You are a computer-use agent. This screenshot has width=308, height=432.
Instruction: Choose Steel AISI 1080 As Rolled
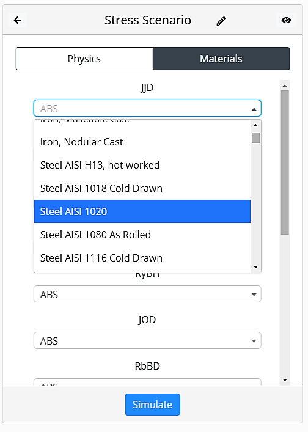(142, 235)
